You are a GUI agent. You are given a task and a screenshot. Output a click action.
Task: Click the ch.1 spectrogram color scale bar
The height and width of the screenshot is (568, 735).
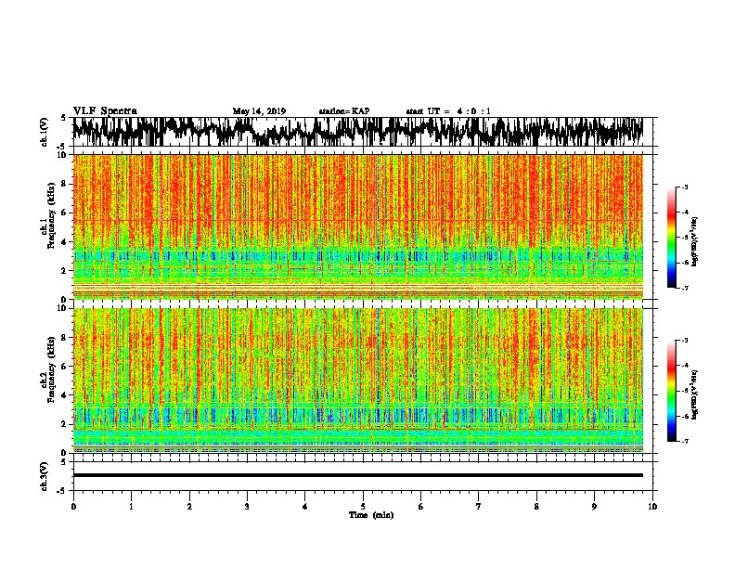[x=672, y=238]
